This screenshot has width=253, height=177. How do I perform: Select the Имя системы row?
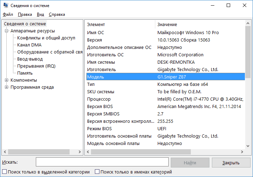[166, 62]
